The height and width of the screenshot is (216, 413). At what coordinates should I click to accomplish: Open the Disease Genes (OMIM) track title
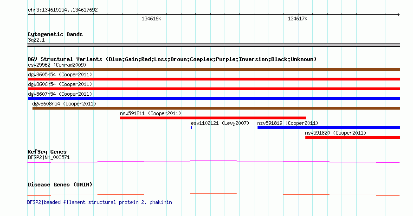(60, 185)
